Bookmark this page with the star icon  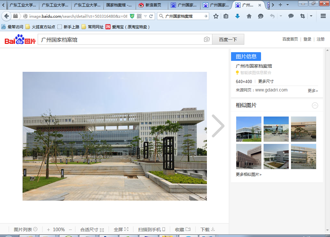[x=216, y=16]
